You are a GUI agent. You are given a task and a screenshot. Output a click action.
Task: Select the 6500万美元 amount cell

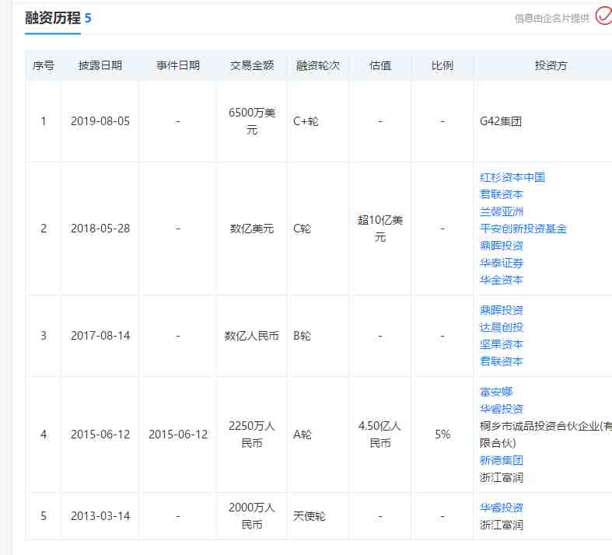tap(252, 121)
